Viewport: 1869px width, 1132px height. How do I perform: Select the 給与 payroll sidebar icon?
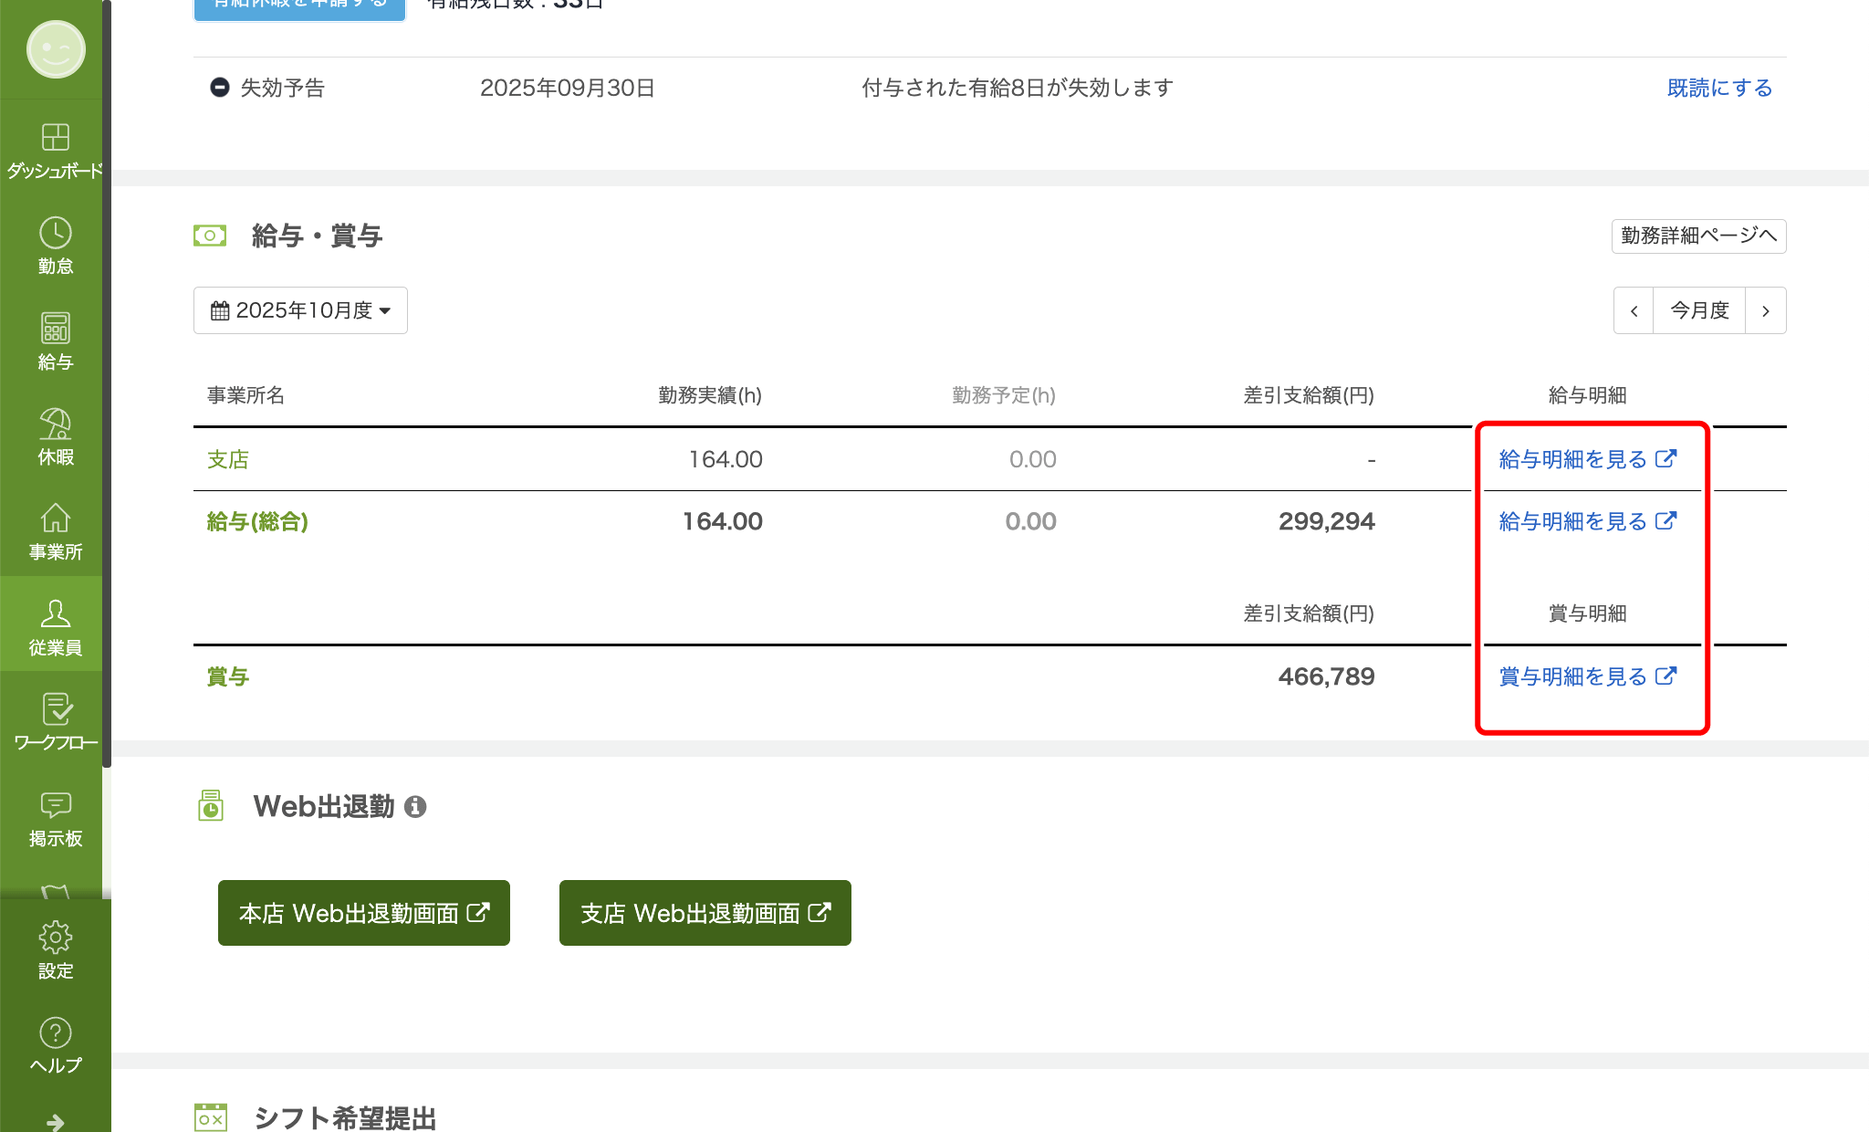(55, 338)
